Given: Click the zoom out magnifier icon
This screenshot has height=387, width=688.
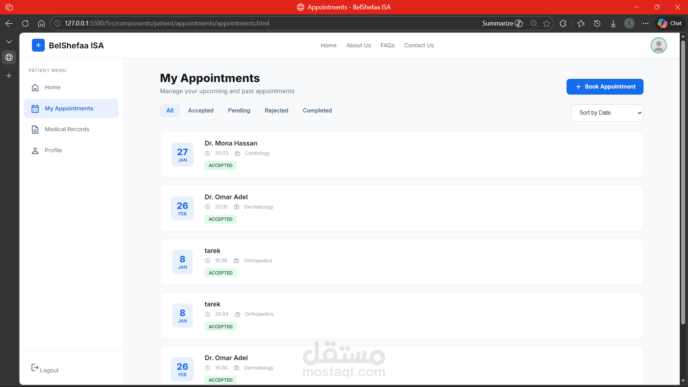Looking at the screenshot, I should pyautogui.click(x=534, y=23).
